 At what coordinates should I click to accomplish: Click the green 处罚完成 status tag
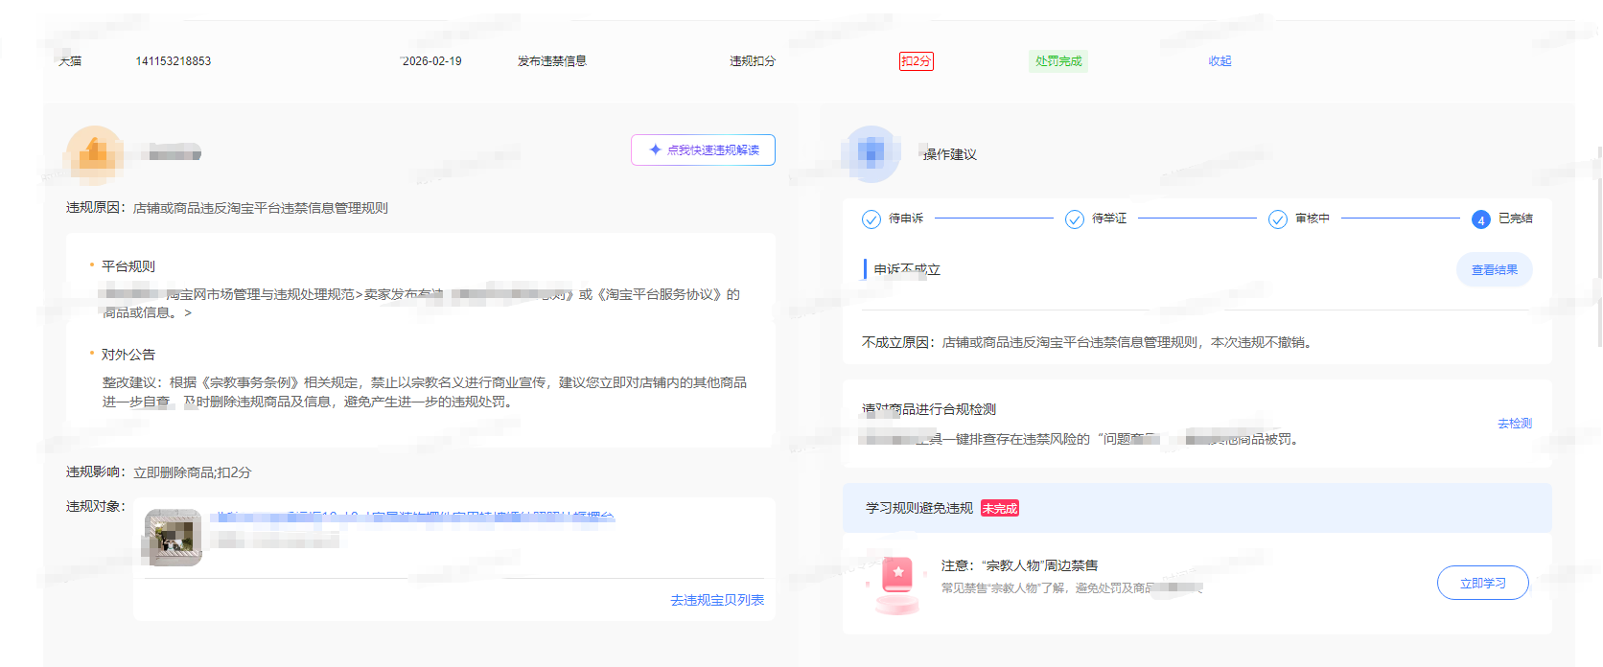[x=1058, y=61]
